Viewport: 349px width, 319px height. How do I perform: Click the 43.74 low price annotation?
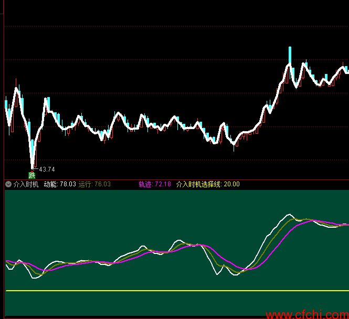coord(47,169)
